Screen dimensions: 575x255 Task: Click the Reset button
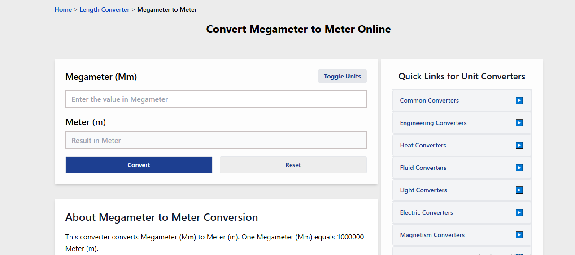tap(293, 165)
